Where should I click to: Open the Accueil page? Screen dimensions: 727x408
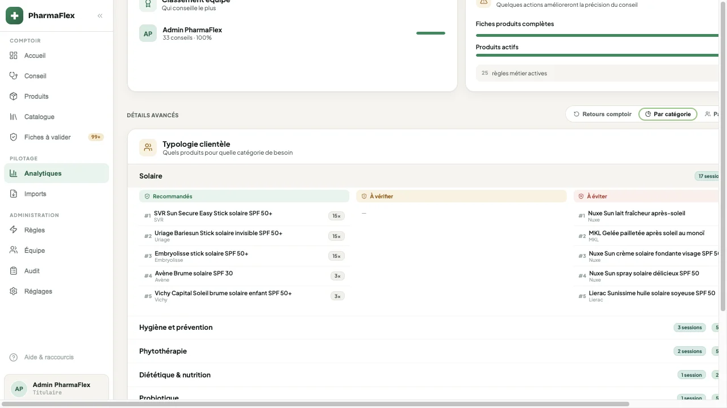pyautogui.click(x=56, y=56)
